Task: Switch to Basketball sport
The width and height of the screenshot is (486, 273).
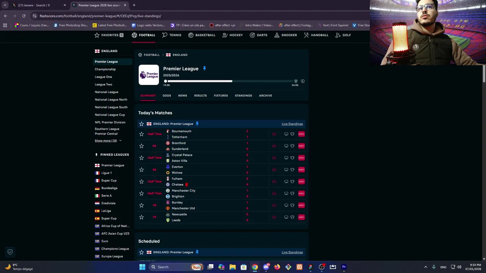Action: [x=202, y=35]
